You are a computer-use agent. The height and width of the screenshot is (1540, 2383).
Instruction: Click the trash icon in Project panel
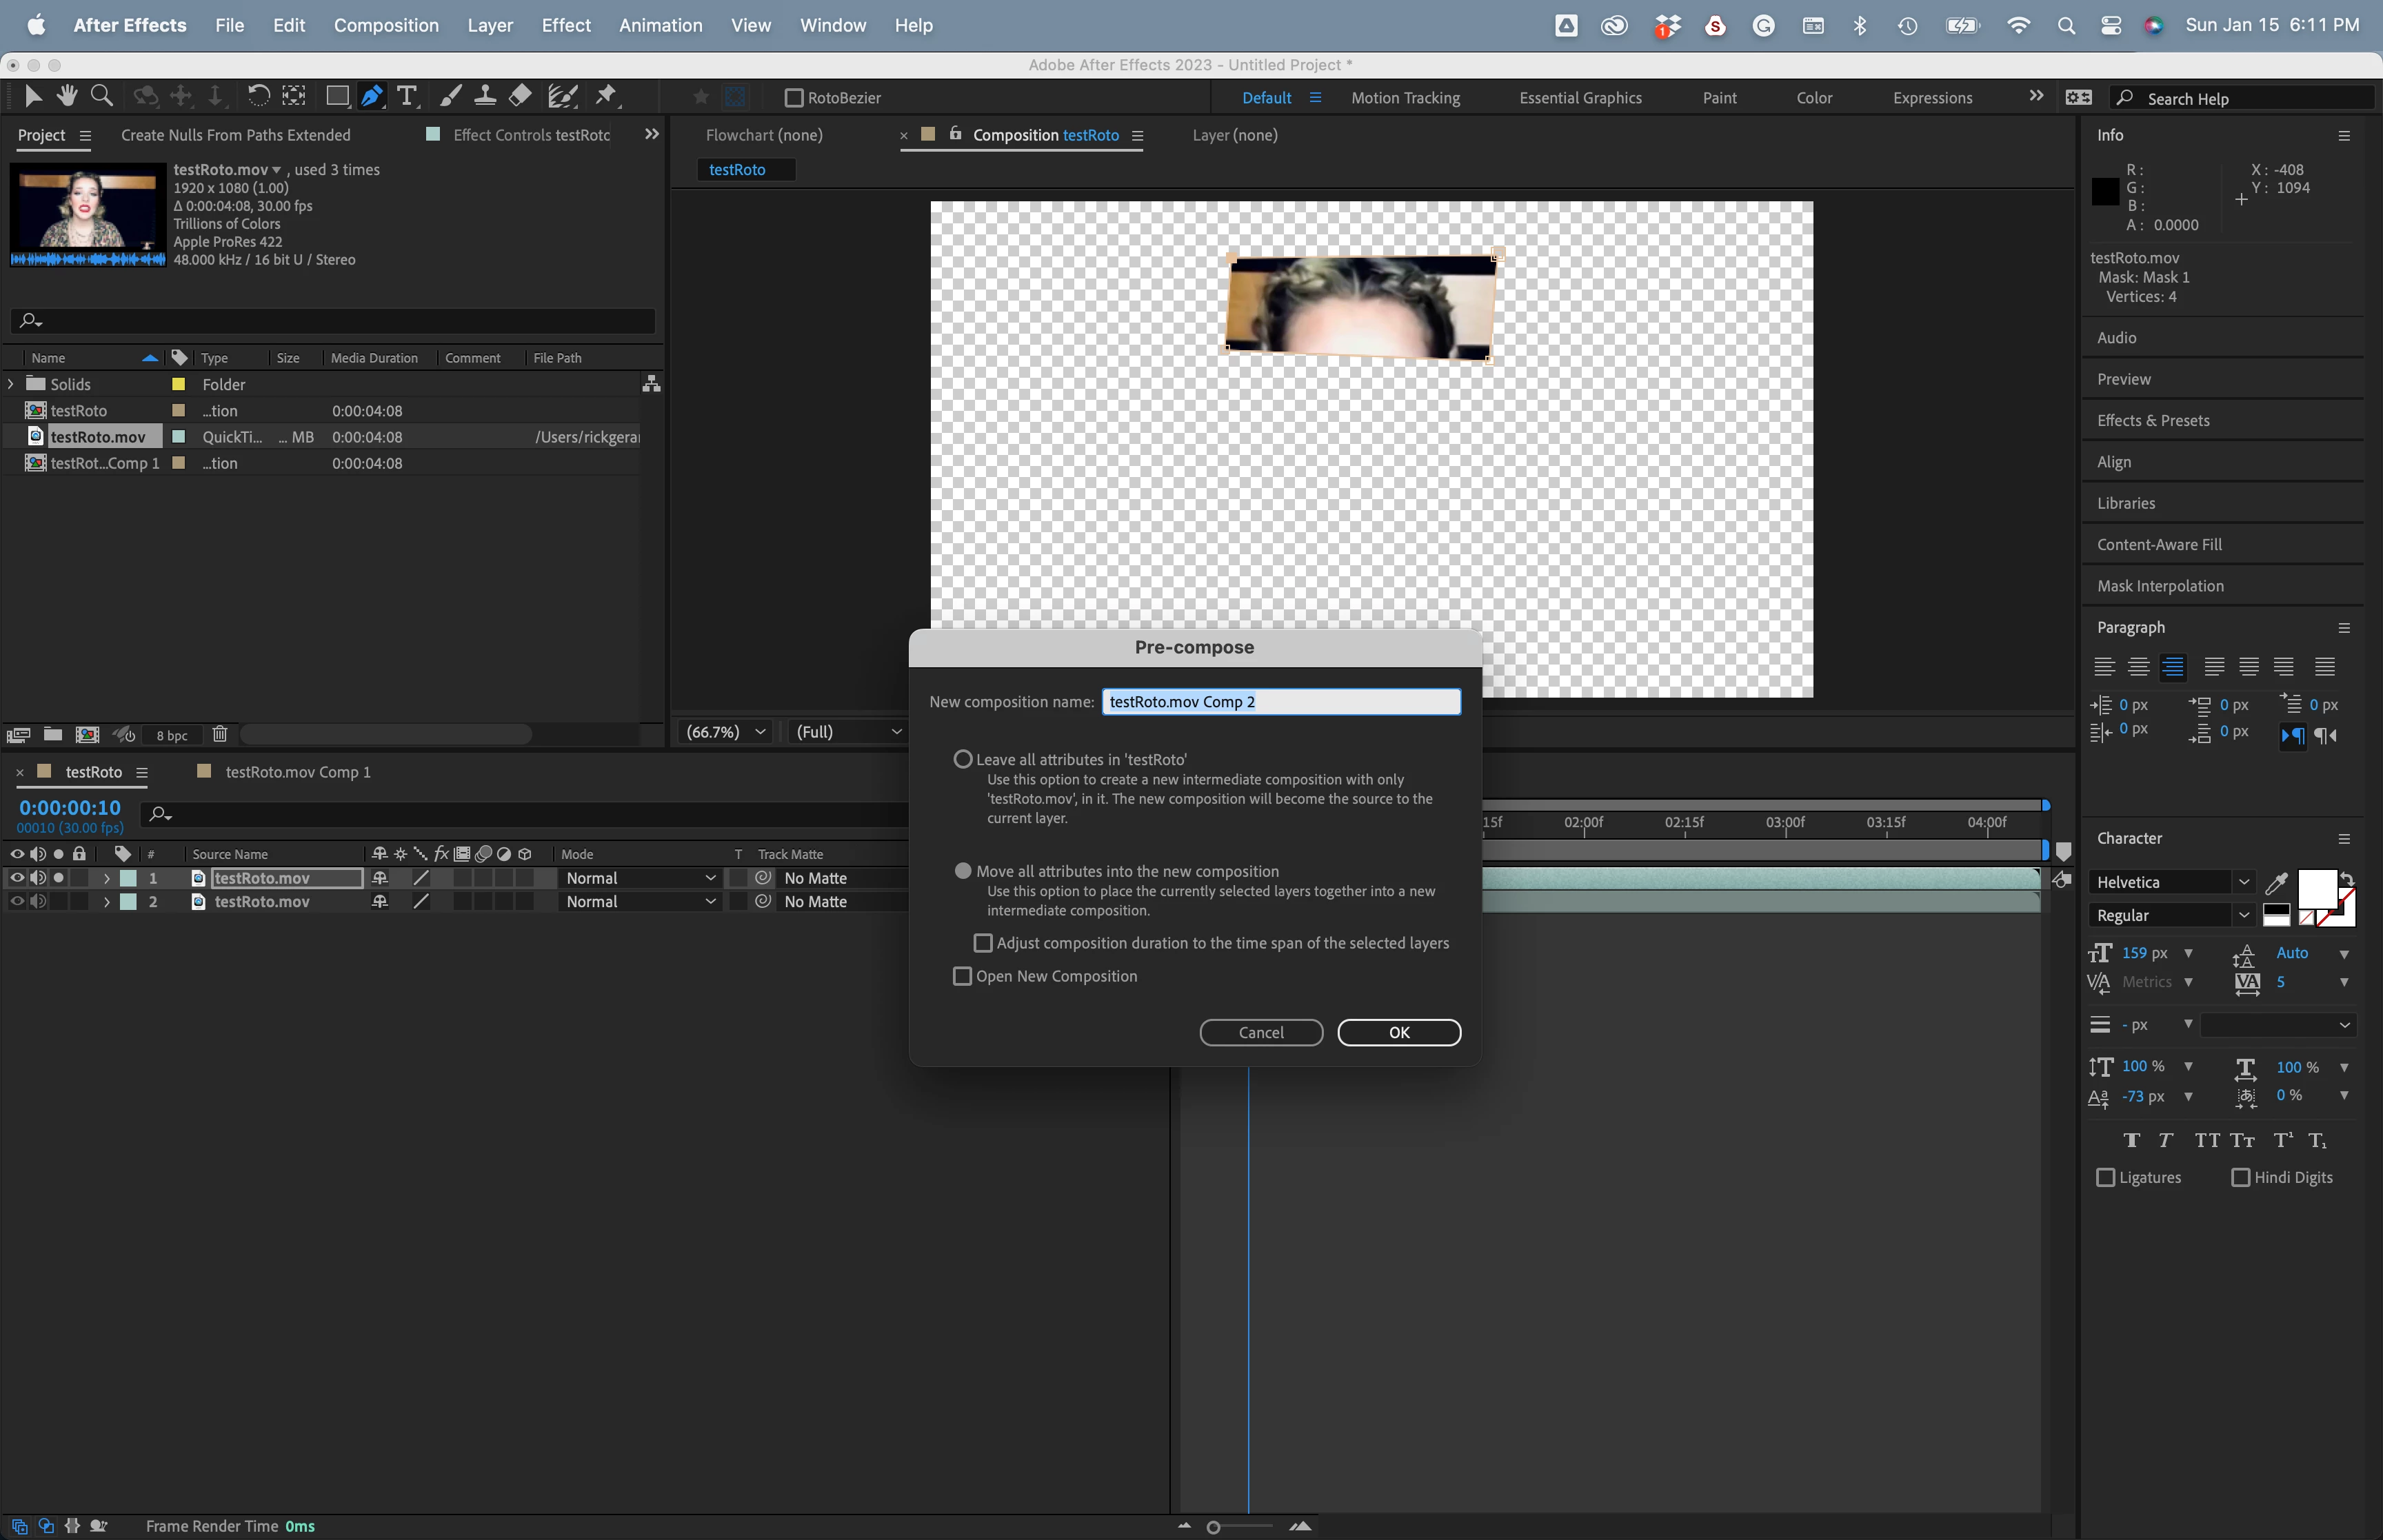coord(220,735)
